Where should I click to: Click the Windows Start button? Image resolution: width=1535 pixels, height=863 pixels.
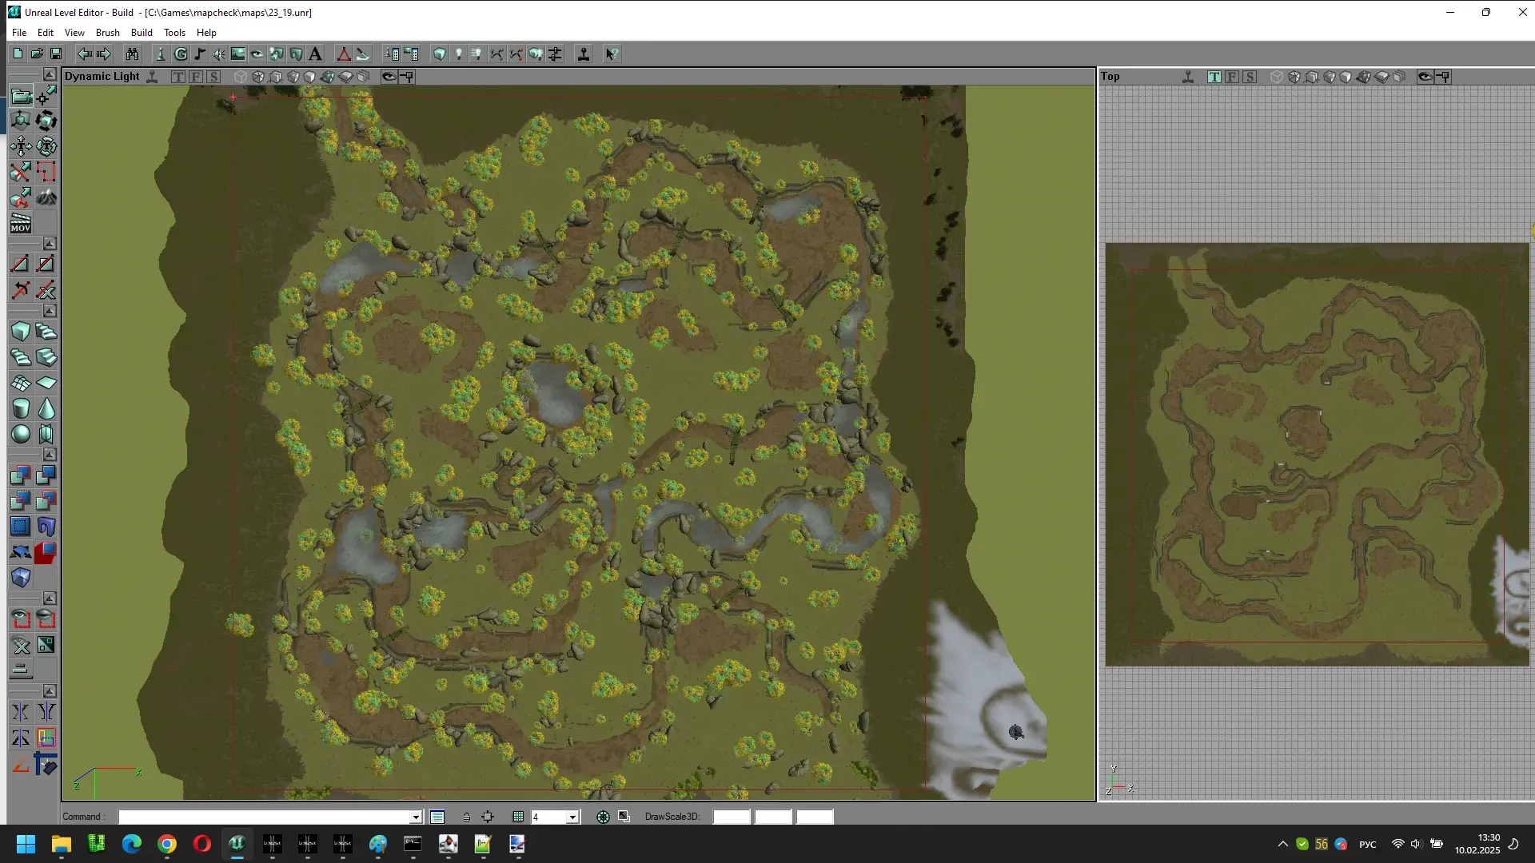26,844
